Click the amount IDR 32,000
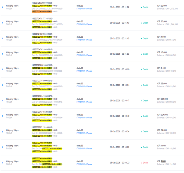Screen dimensions: 184x173 tap(162, 6)
